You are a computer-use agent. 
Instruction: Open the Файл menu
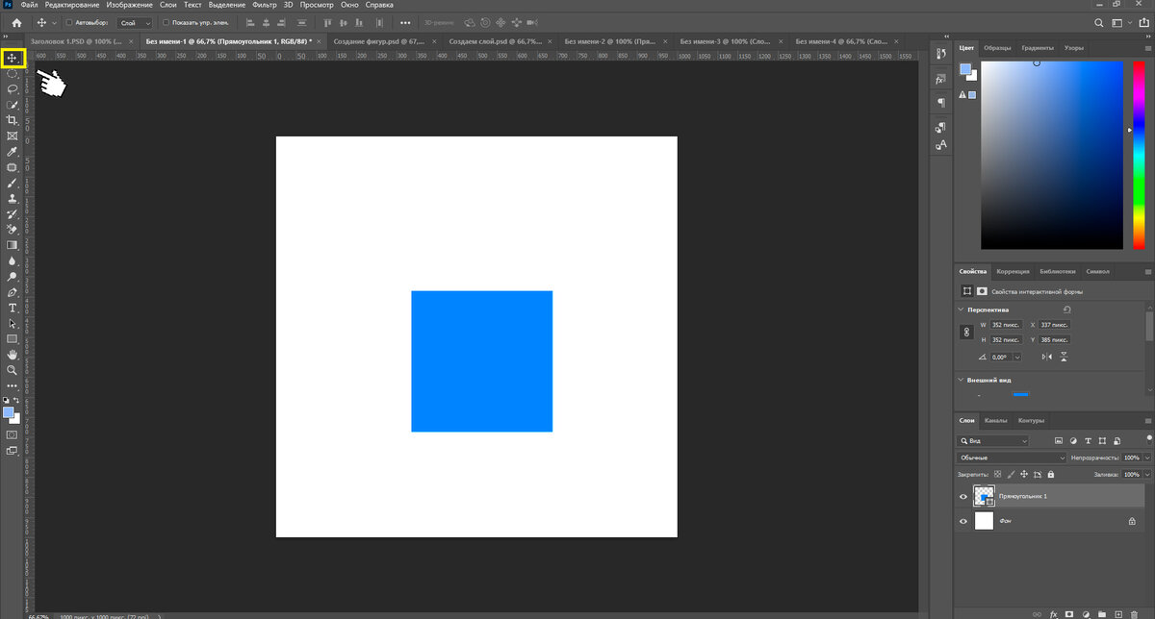tap(29, 6)
